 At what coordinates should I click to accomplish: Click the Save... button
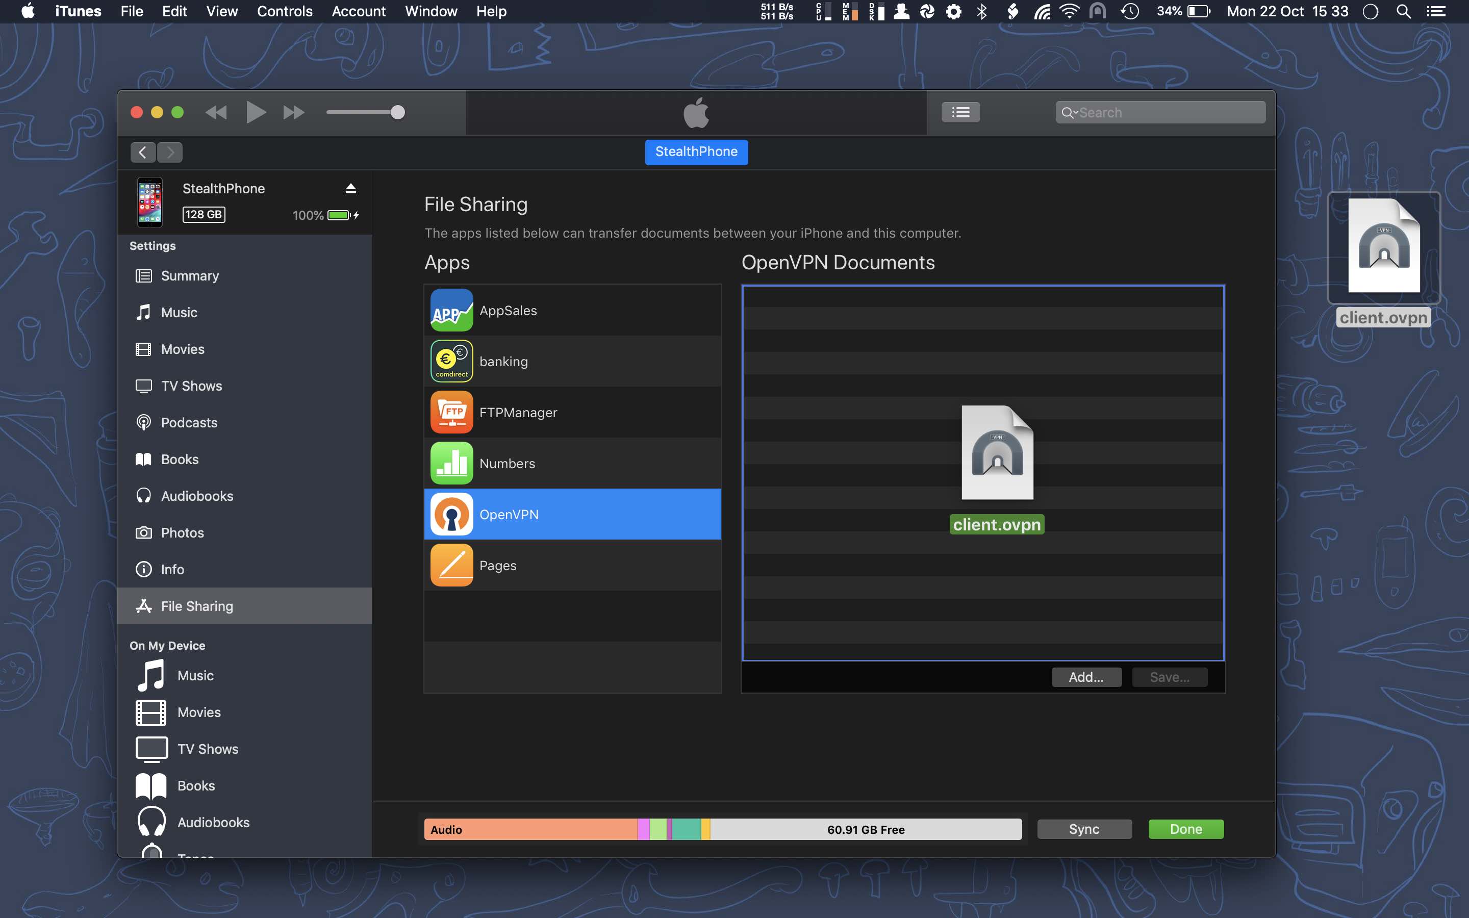tap(1169, 677)
